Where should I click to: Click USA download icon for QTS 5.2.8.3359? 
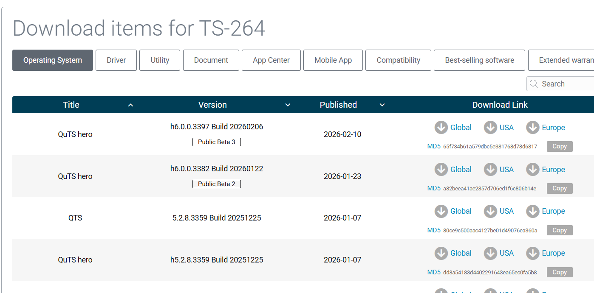[490, 211]
